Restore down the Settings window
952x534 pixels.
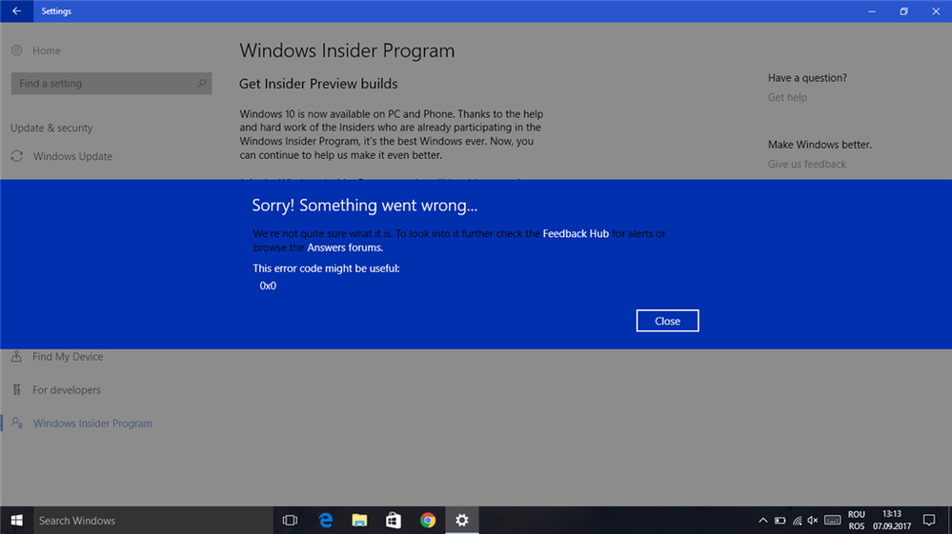904,10
